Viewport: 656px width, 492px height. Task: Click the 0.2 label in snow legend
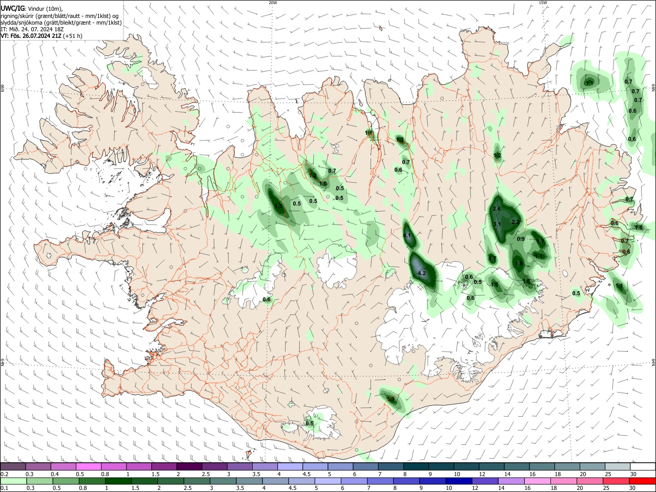[x=4, y=474]
